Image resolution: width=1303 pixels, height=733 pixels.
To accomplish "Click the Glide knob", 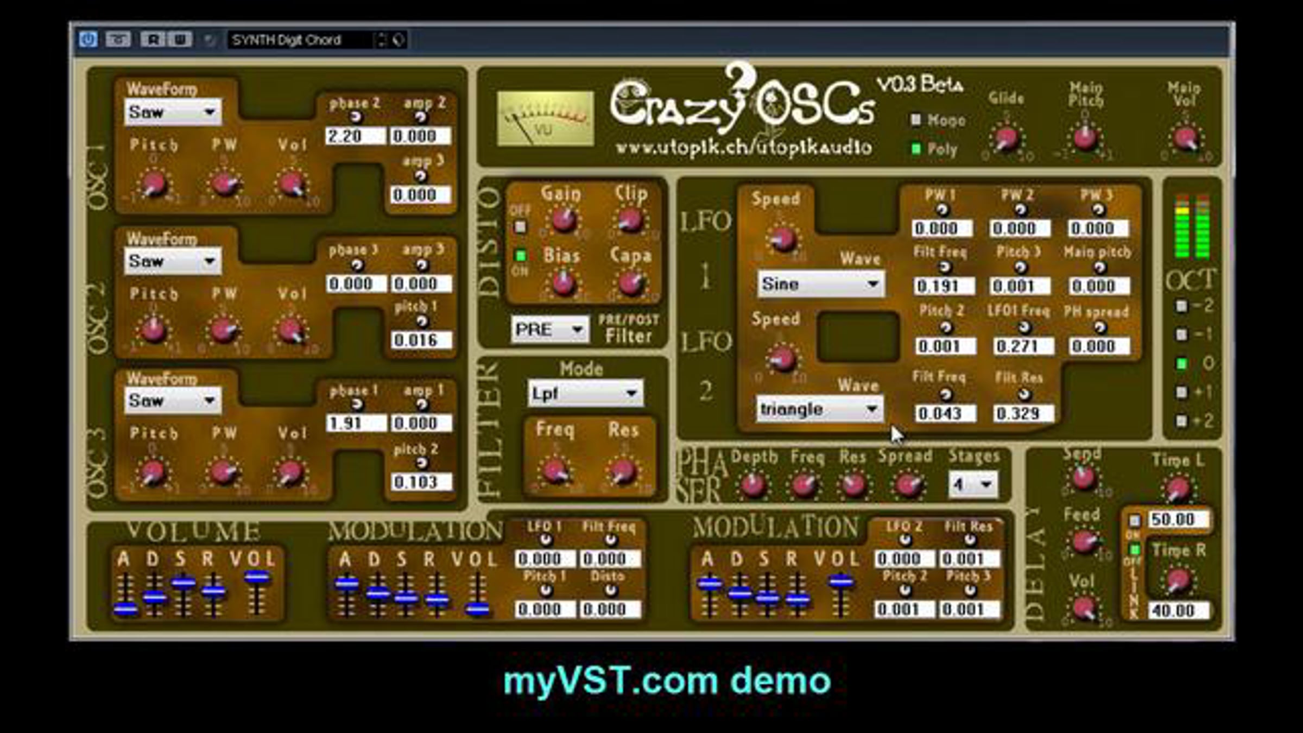I will 1006,138.
